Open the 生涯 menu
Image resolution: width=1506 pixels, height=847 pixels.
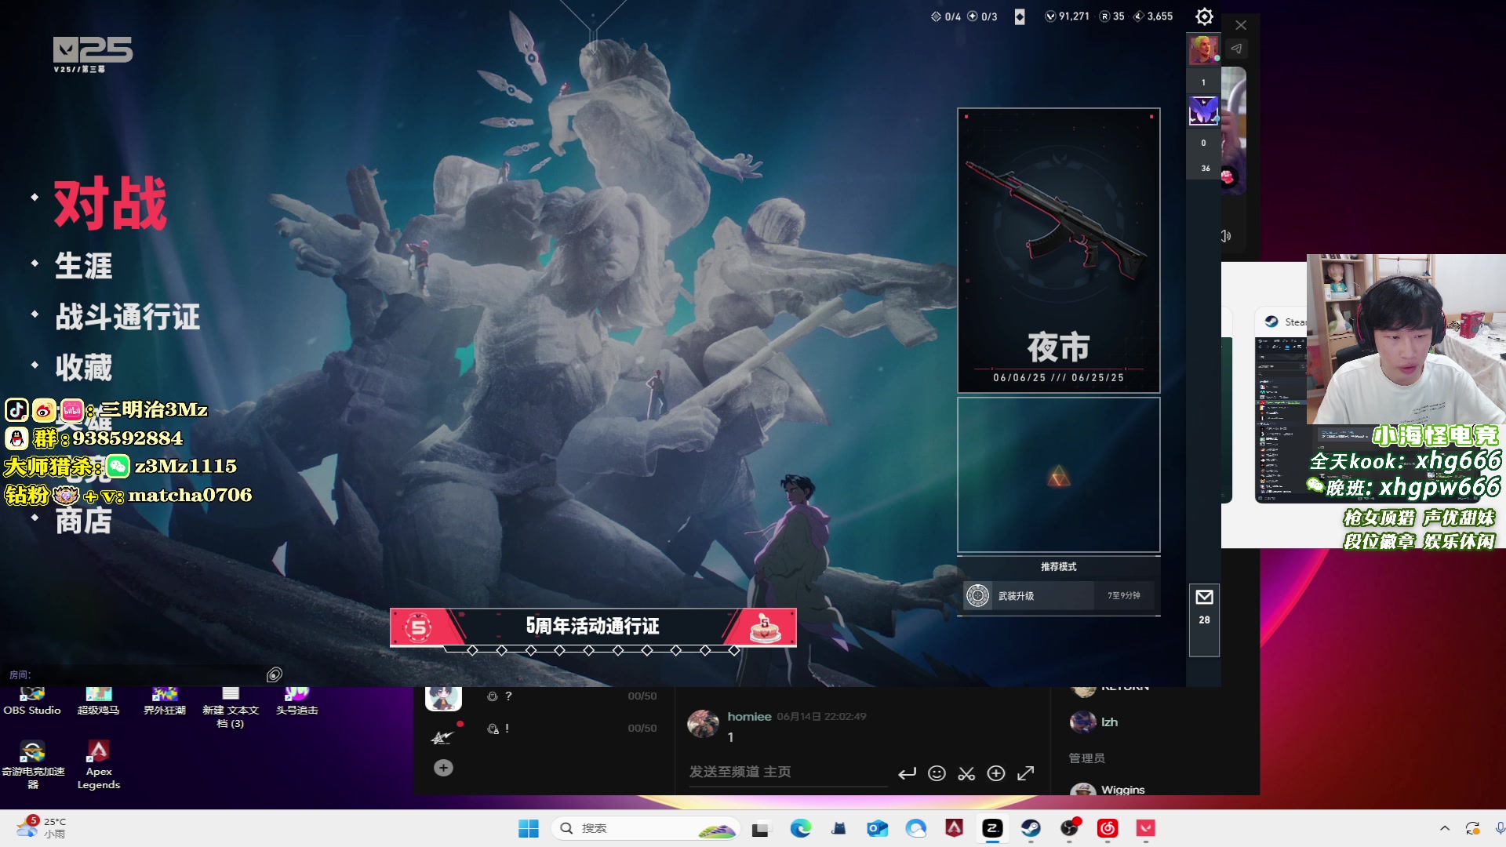coord(84,266)
